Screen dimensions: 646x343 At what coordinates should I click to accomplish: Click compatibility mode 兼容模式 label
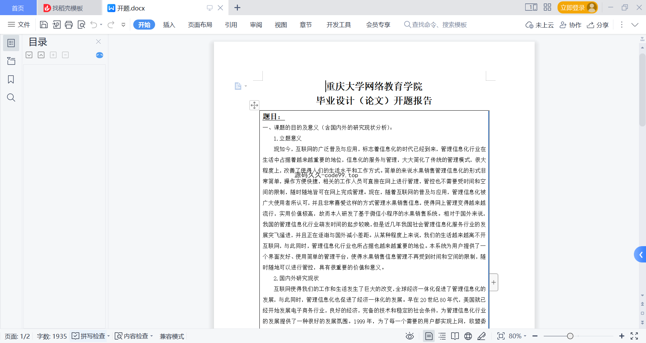172,337
